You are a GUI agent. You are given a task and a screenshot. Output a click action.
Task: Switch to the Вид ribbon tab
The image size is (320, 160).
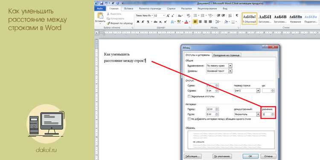click(x=225, y=9)
